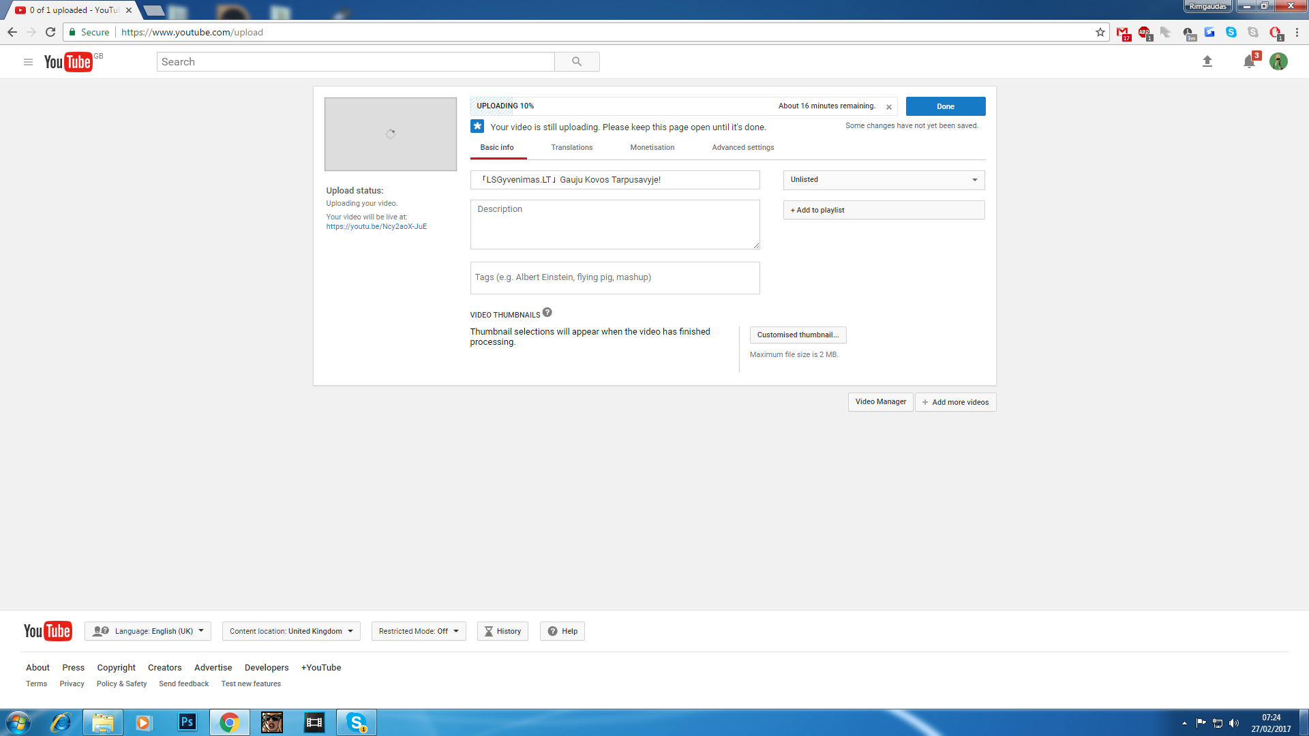Toggle the Restricted Mode: Off menu
Image resolution: width=1309 pixels, height=736 pixels.
click(419, 631)
